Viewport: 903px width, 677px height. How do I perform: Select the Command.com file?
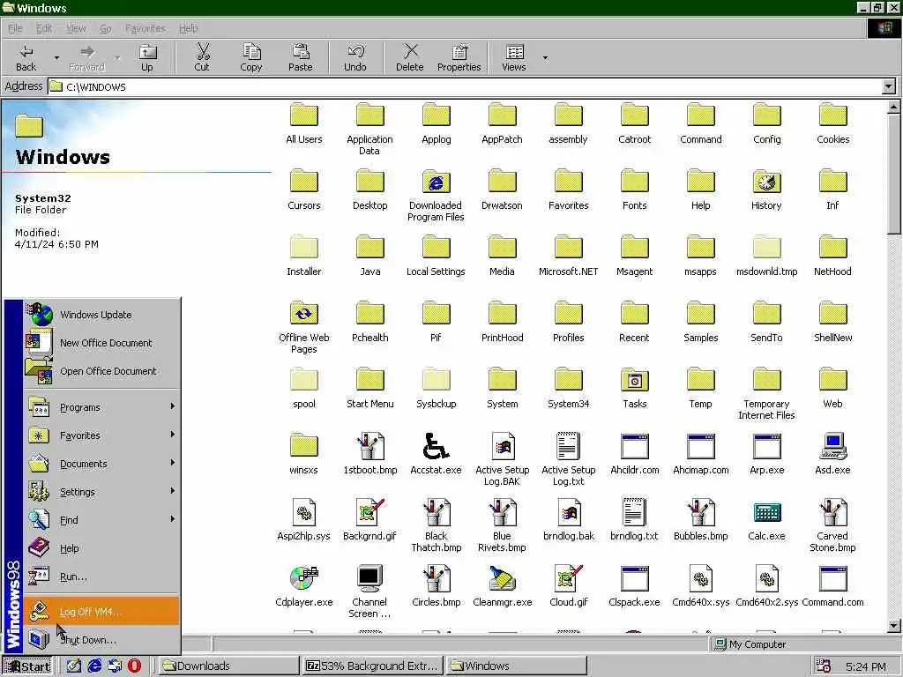[x=832, y=586]
